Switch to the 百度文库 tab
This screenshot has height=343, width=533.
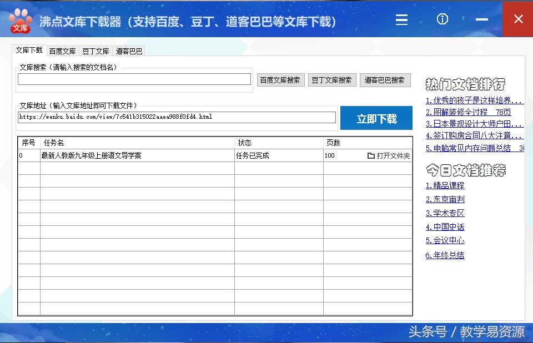62,50
